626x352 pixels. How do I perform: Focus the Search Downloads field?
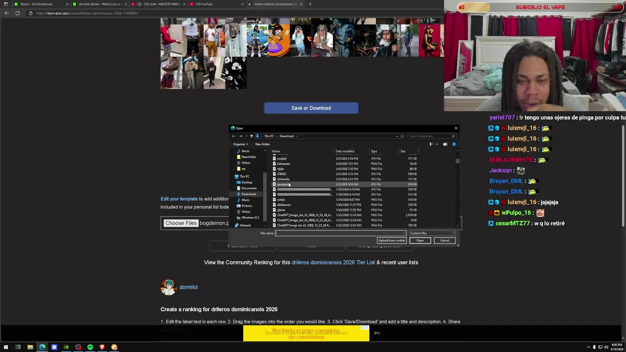click(x=431, y=136)
